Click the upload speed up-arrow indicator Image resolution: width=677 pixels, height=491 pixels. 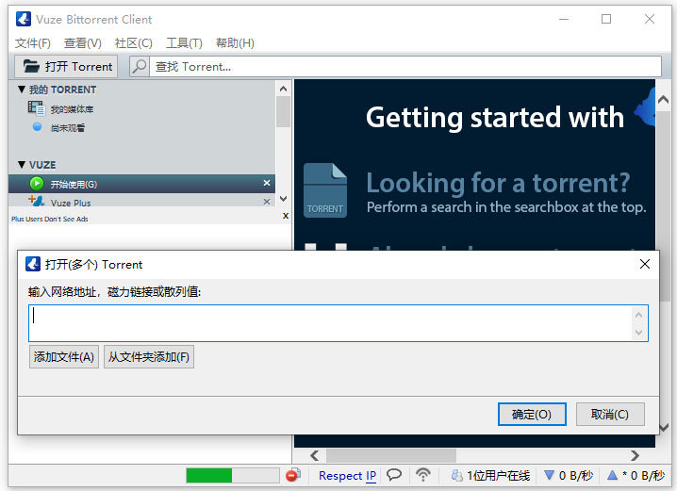point(612,475)
